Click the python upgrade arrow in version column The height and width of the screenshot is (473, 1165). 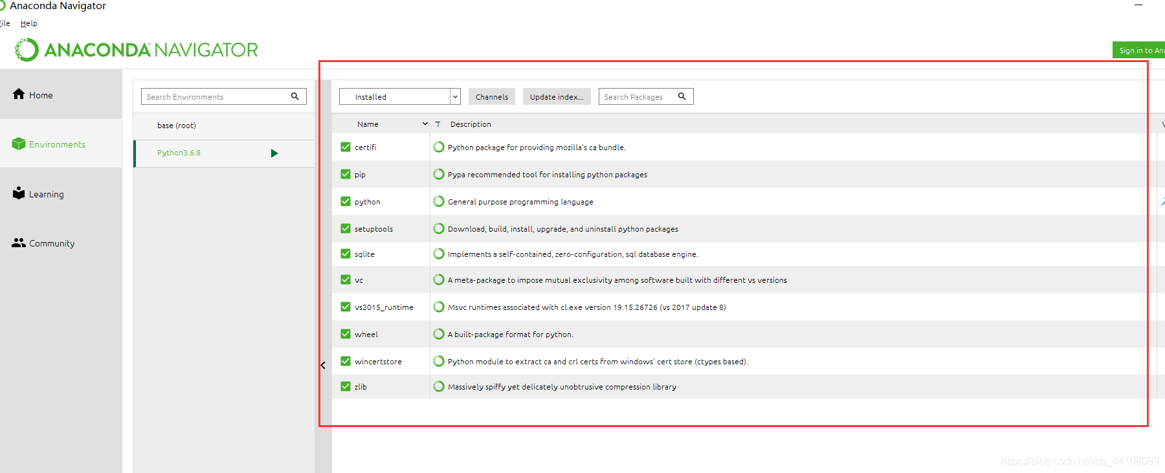(x=1162, y=201)
